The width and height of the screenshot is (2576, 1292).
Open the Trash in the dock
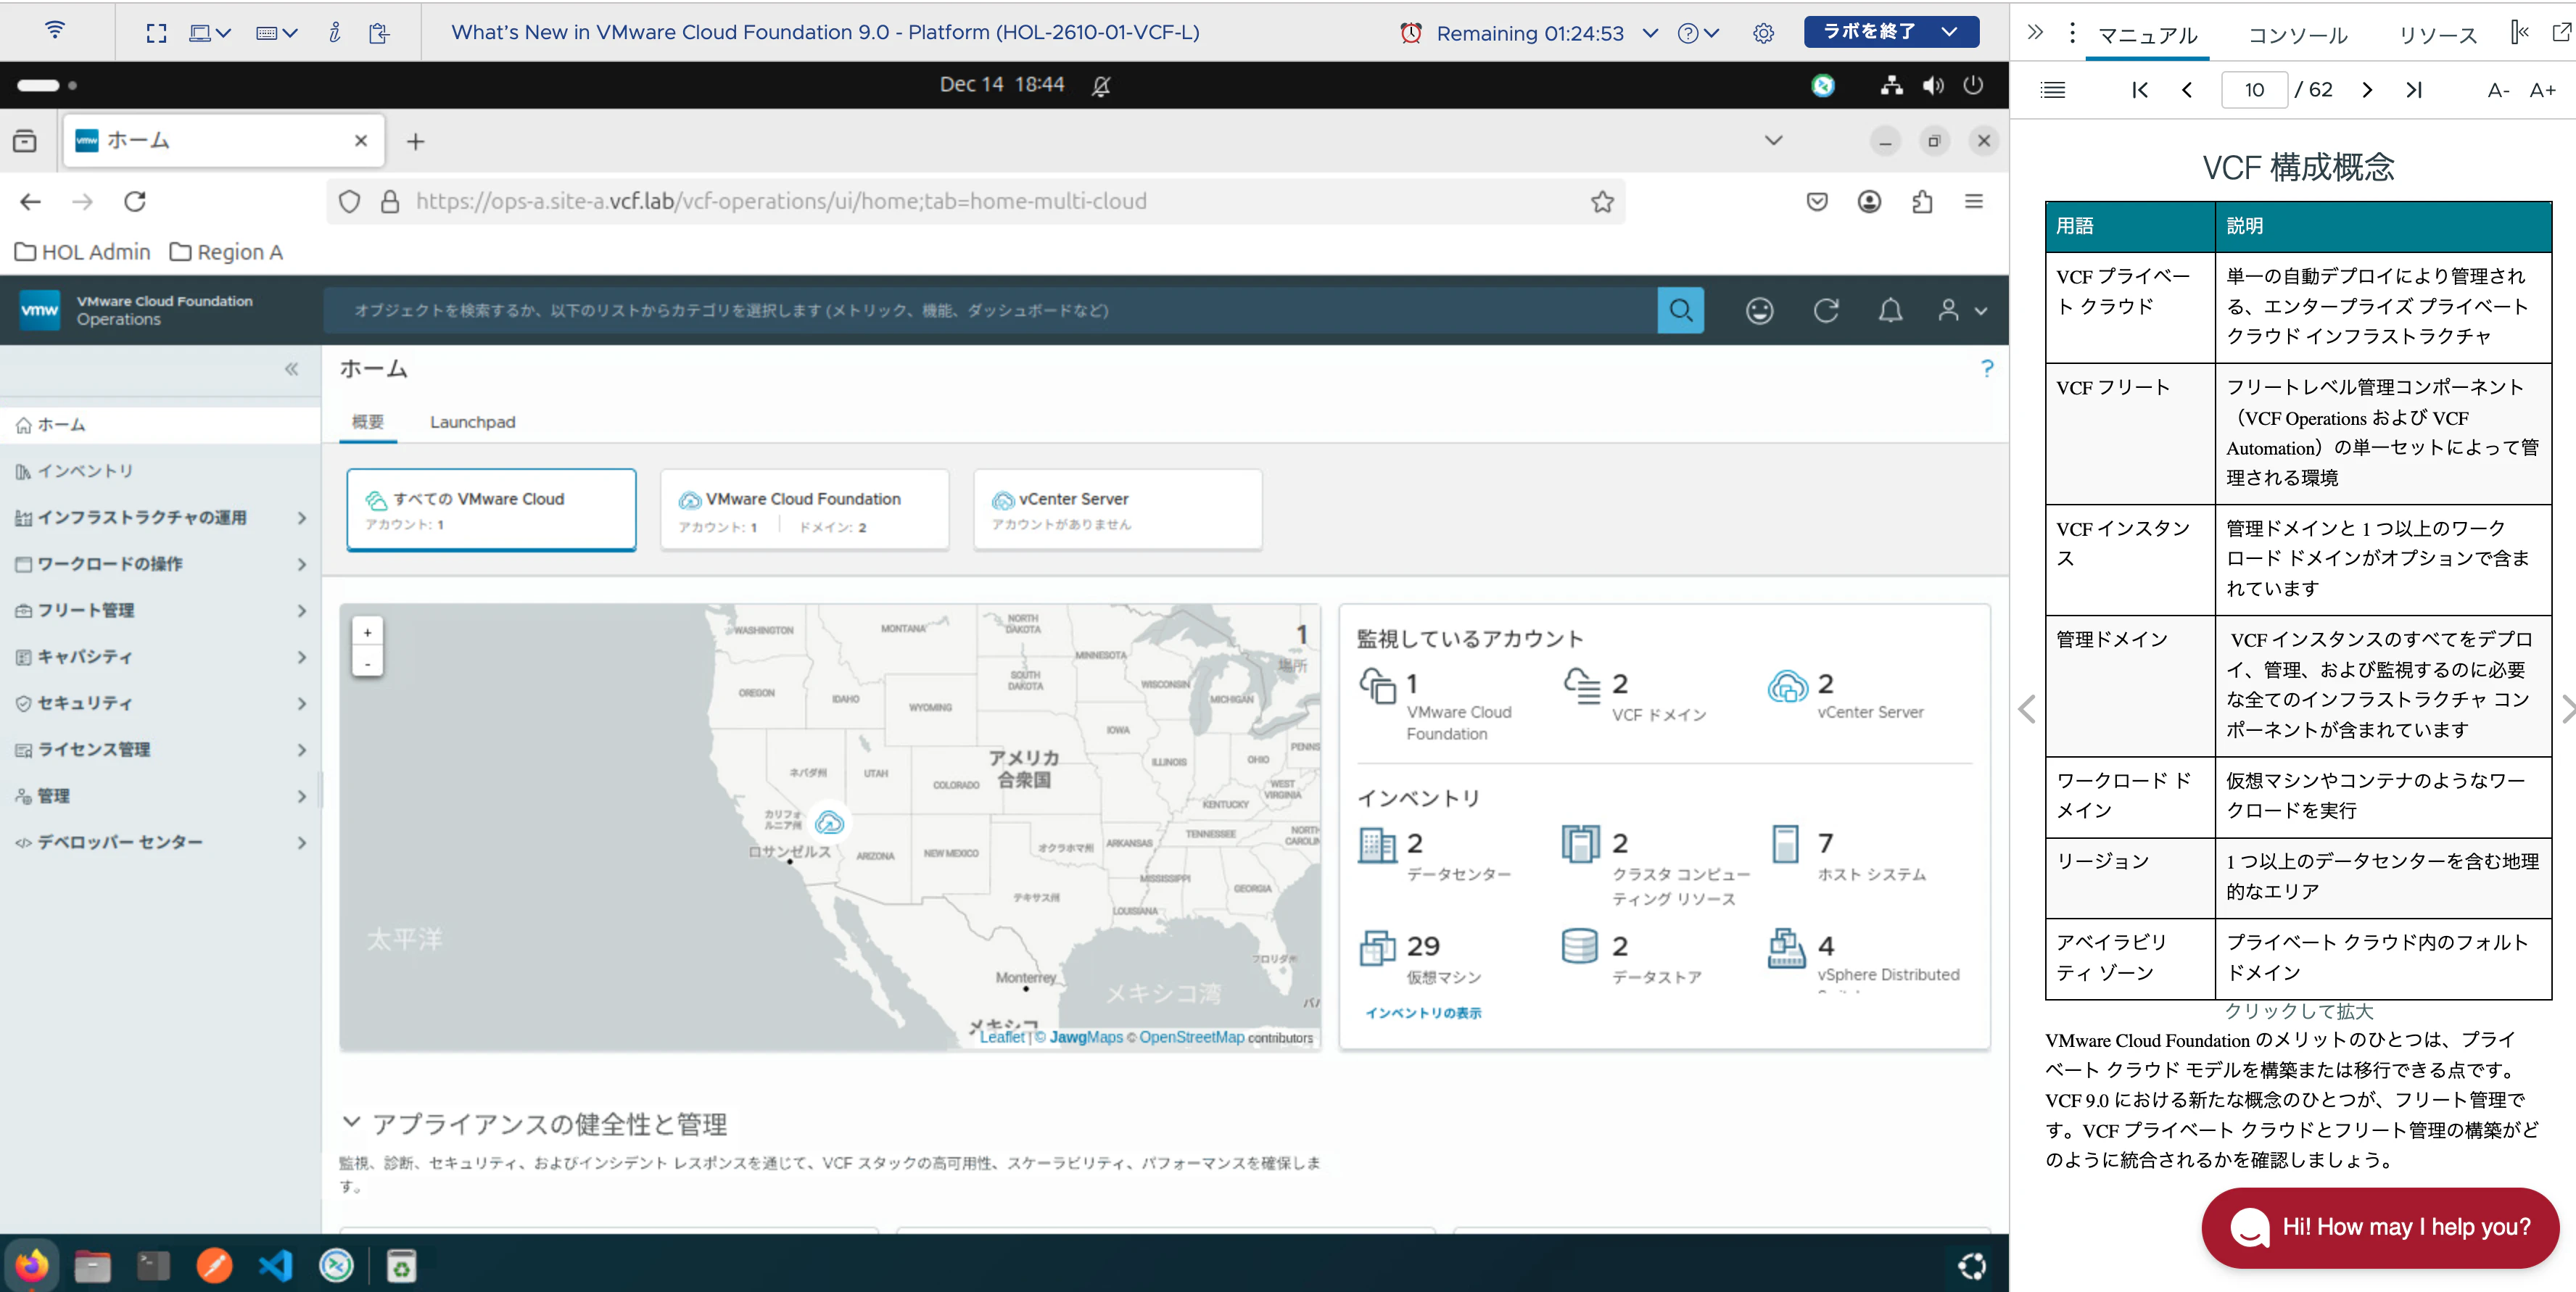point(401,1266)
